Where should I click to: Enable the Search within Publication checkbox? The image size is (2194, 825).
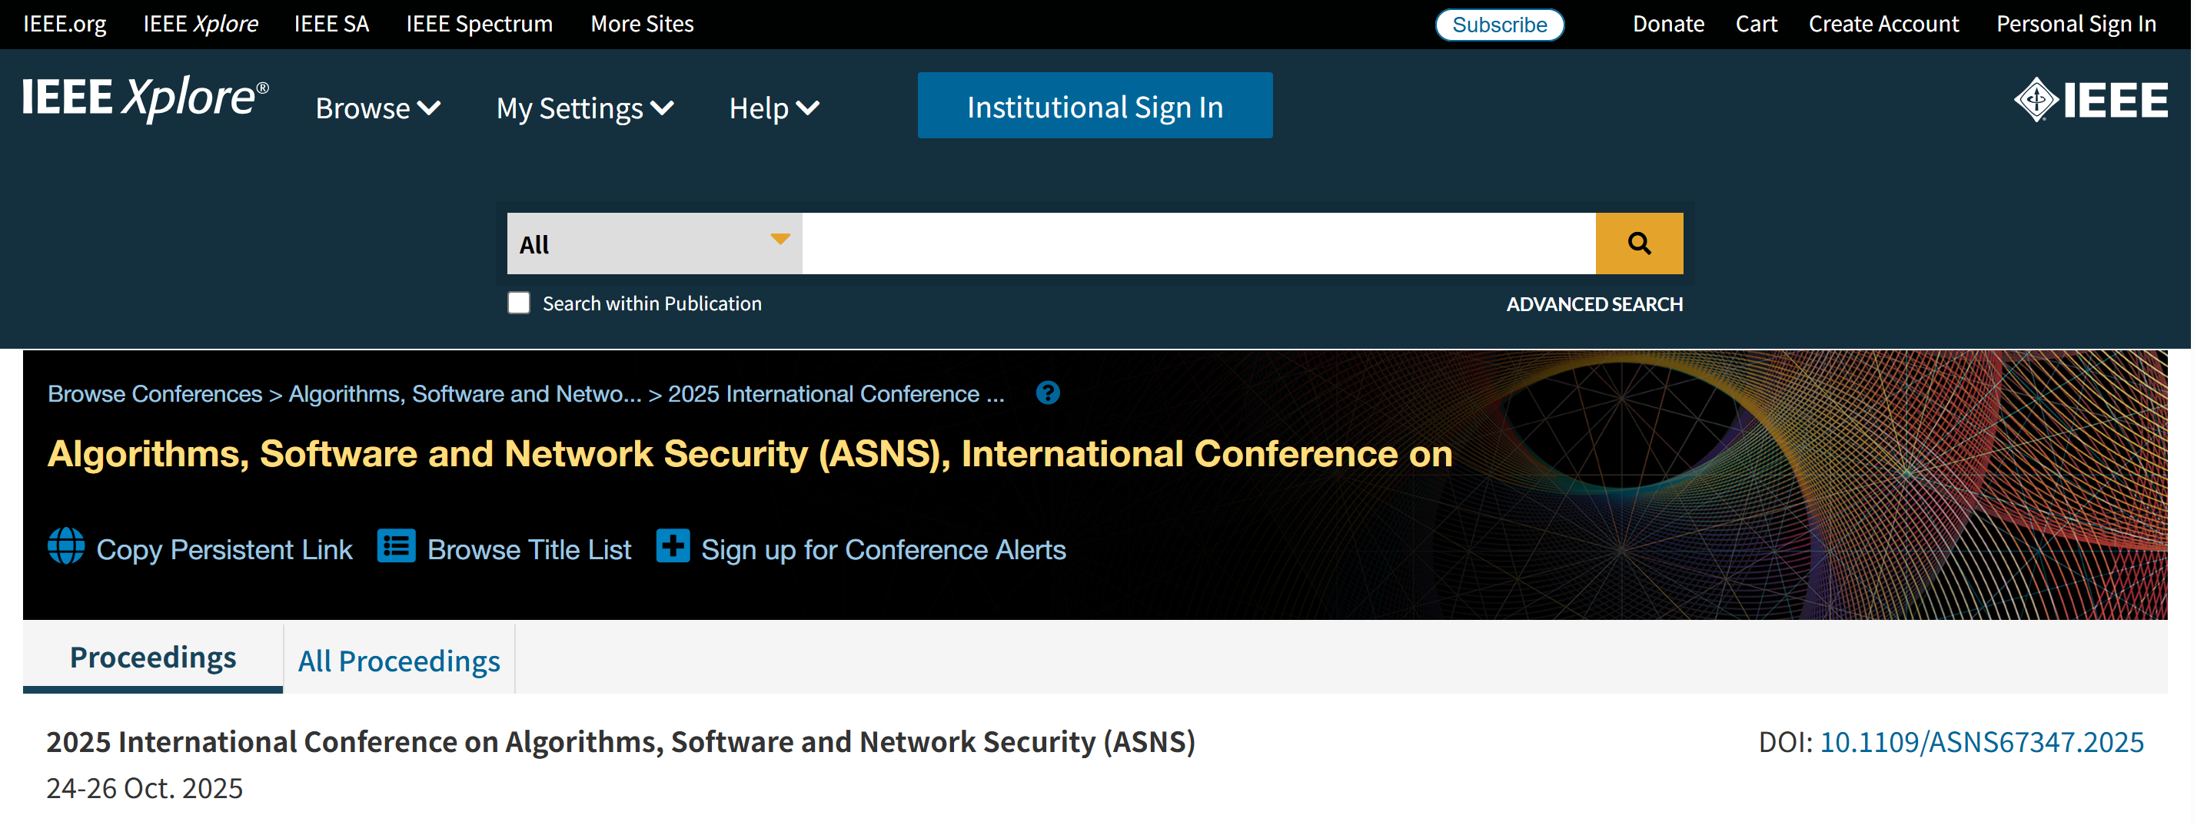[x=519, y=303]
